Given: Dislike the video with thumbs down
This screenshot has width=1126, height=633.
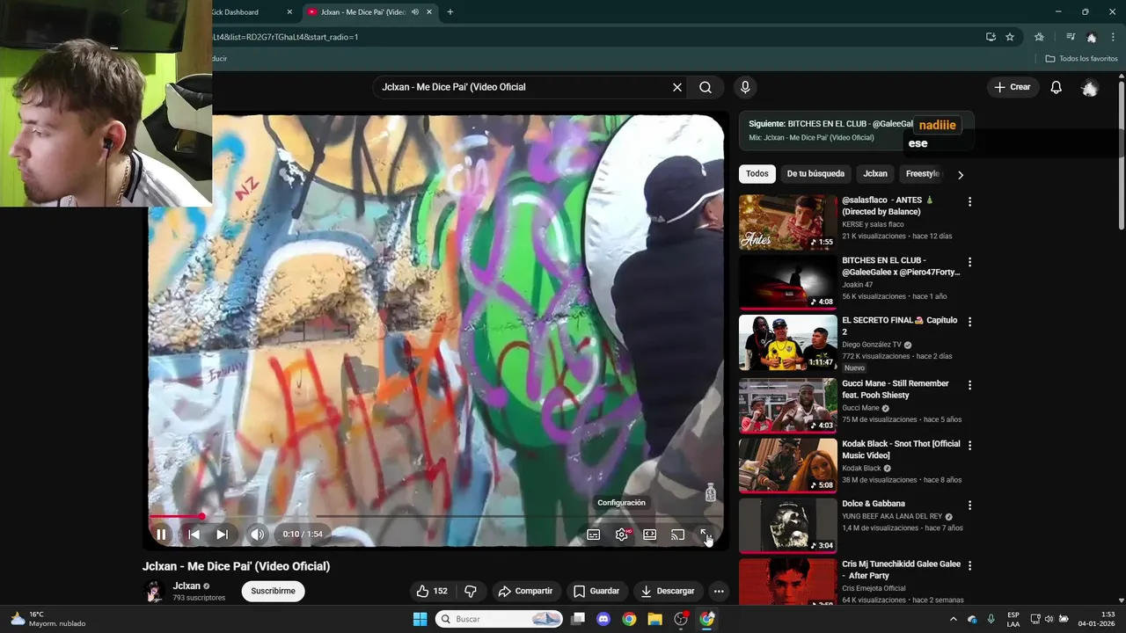Looking at the screenshot, I should point(471,591).
